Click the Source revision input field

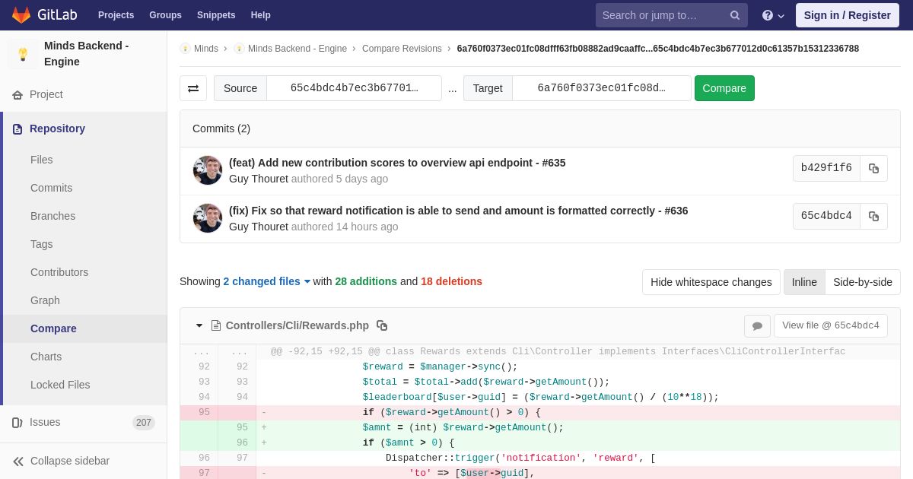(x=354, y=88)
